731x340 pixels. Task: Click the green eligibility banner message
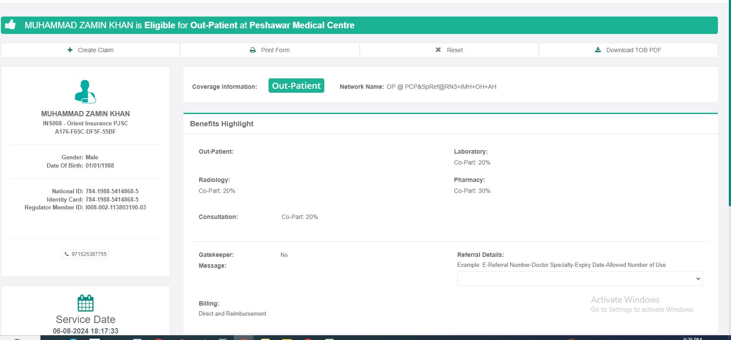click(x=190, y=25)
